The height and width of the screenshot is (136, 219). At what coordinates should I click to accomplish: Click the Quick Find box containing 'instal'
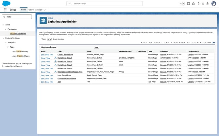coord(17,17)
